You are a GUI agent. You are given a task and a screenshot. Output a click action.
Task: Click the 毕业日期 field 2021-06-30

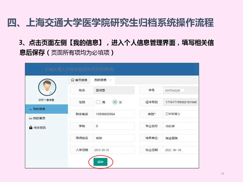181,150
